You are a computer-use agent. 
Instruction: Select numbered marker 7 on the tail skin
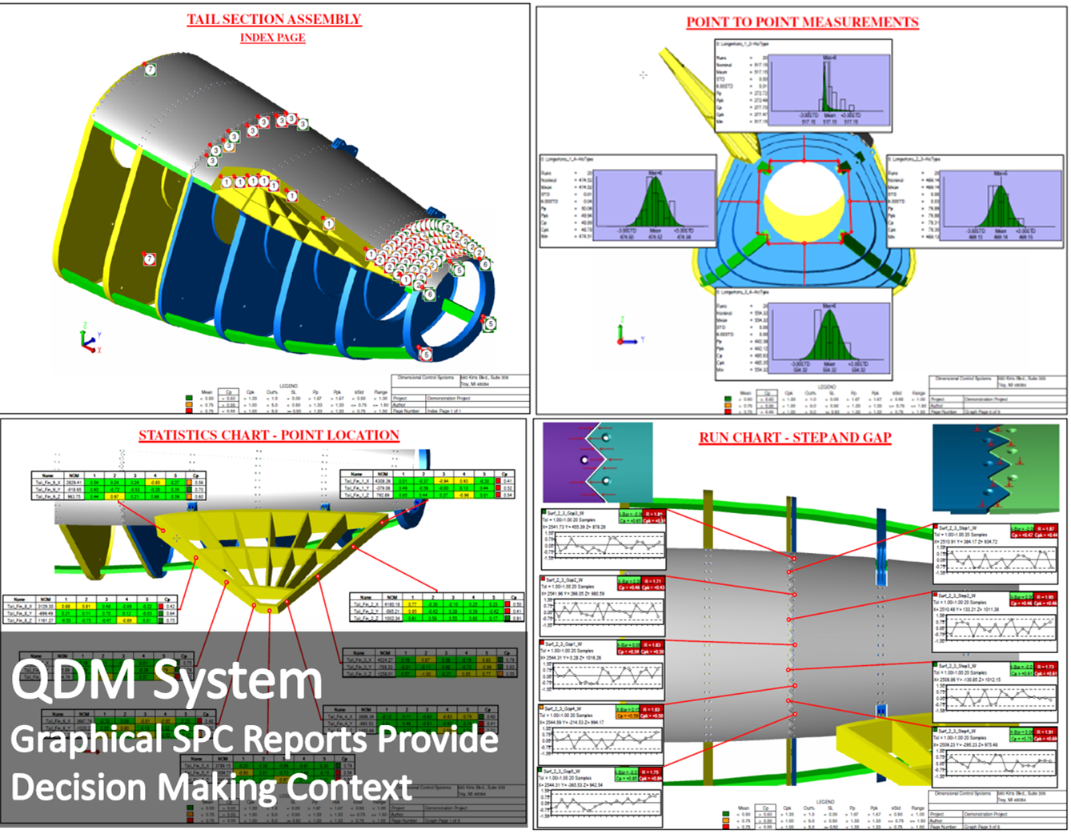[x=150, y=70]
